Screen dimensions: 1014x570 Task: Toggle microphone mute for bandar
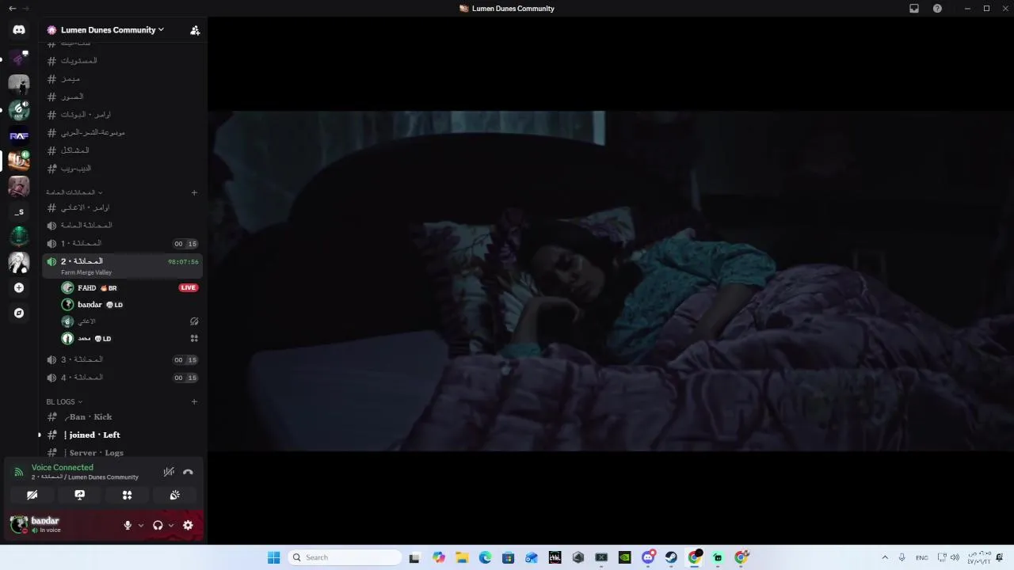point(128,525)
